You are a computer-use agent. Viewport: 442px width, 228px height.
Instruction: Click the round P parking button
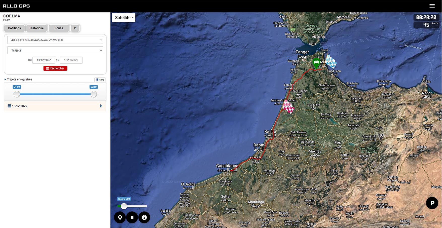pyautogui.click(x=432, y=203)
